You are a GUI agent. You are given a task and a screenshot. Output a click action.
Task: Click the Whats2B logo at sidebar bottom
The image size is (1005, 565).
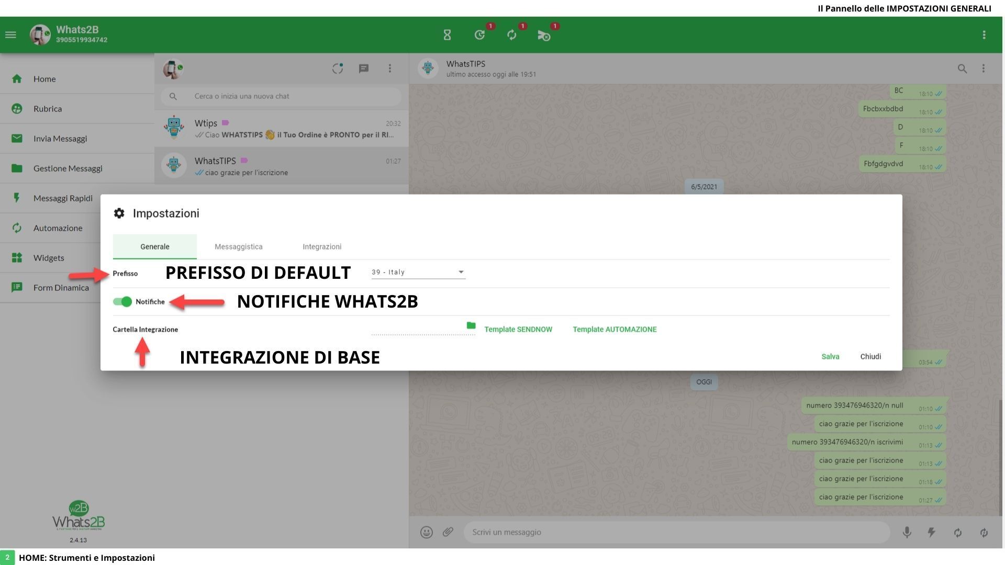(x=79, y=516)
